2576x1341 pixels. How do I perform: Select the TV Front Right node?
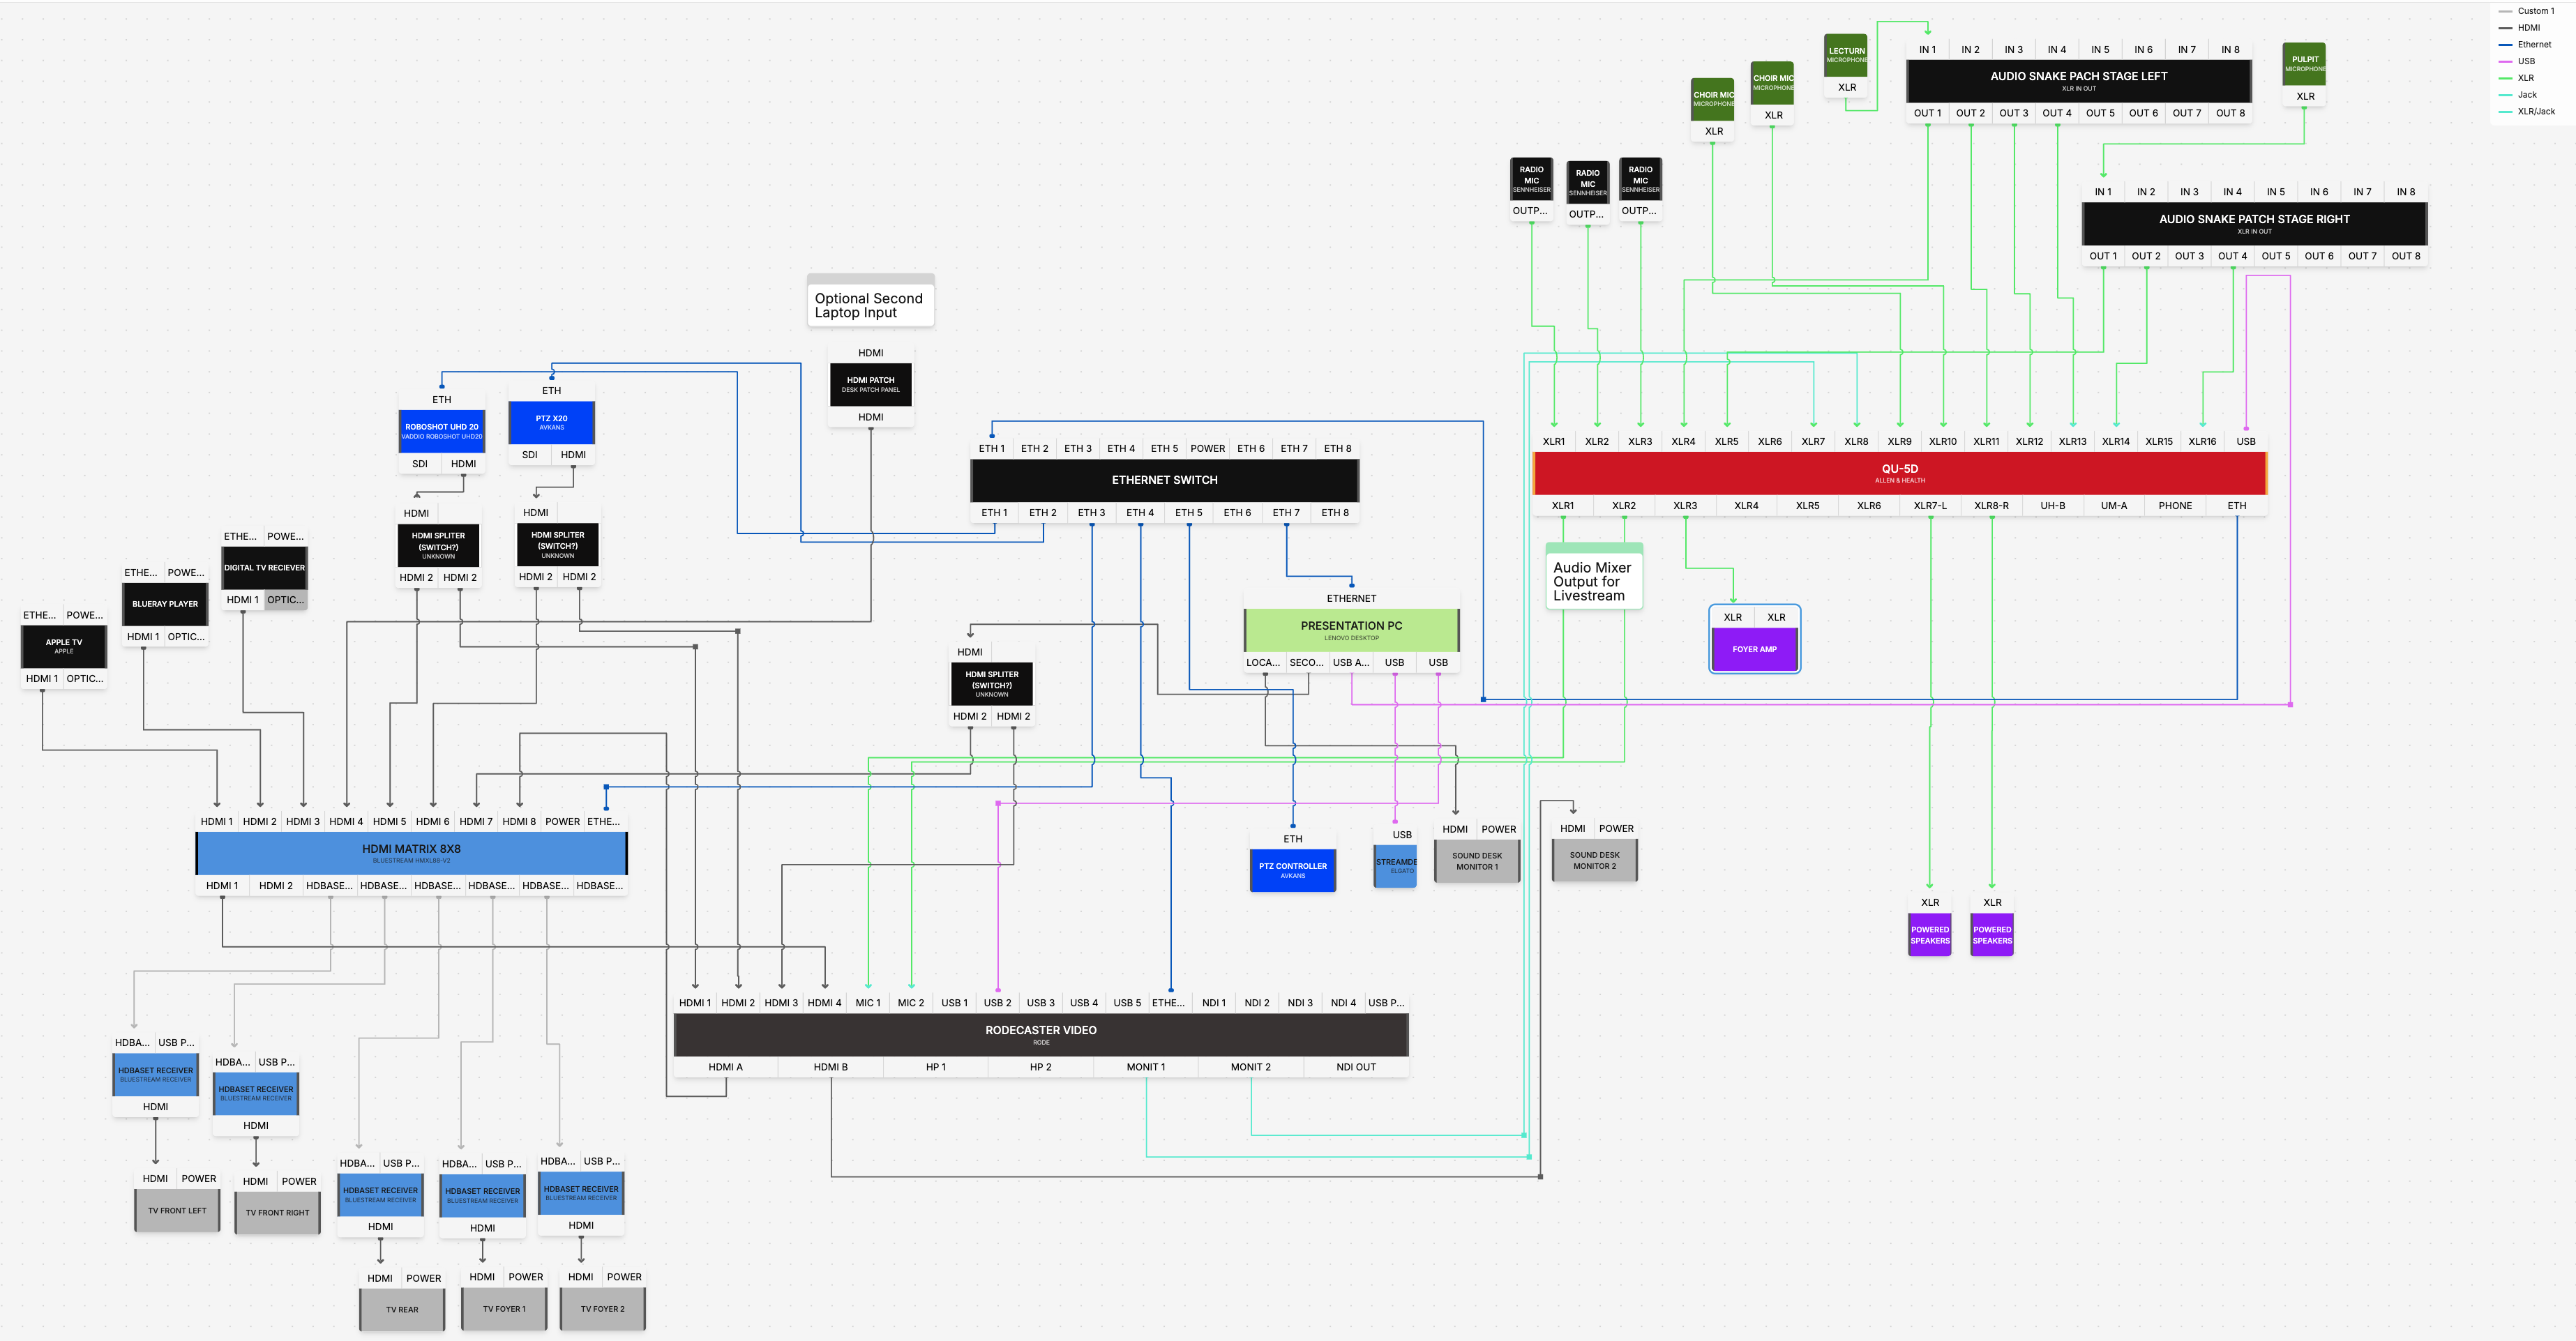[277, 1213]
